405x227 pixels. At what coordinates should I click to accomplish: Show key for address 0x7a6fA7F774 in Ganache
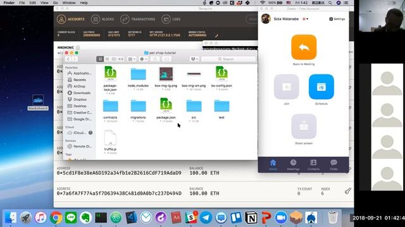[347, 191]
